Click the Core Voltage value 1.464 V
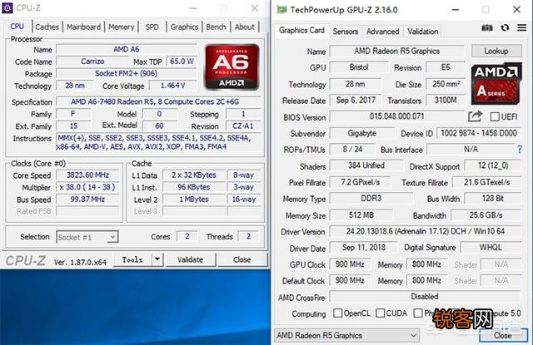The width and height of the screenshot is (533, 345). coord(173,86)
